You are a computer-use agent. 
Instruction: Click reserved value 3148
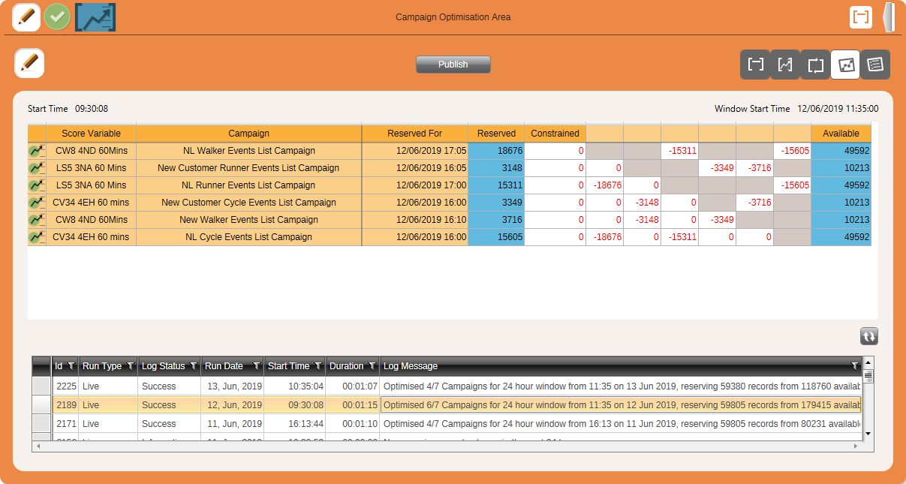[x=496, y=168]
